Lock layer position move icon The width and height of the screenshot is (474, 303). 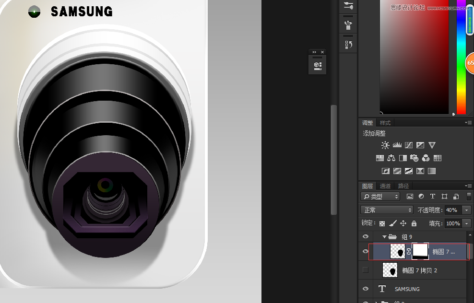tap(403, 223)
